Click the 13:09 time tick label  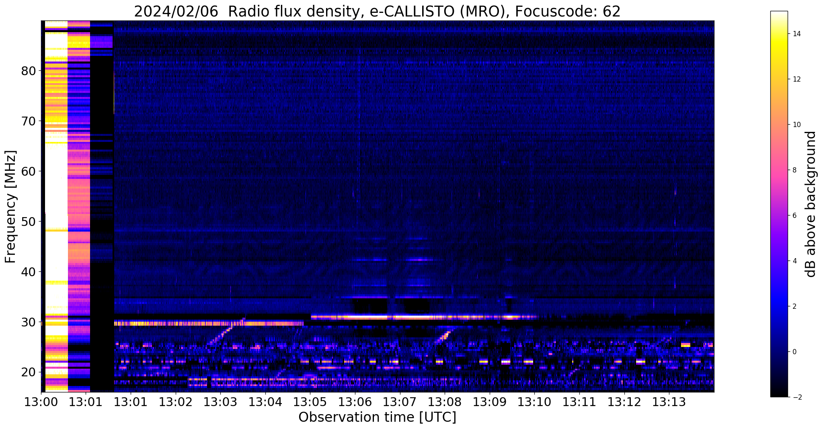tap(490, 402)
